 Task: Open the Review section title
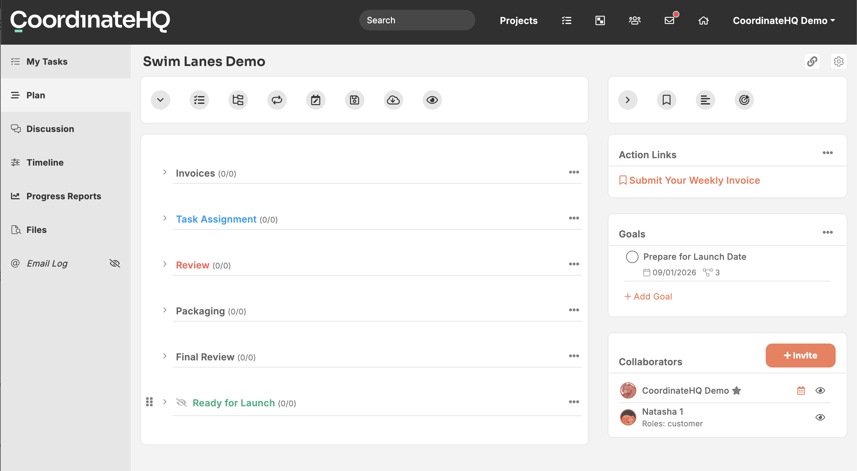[193, 265]
